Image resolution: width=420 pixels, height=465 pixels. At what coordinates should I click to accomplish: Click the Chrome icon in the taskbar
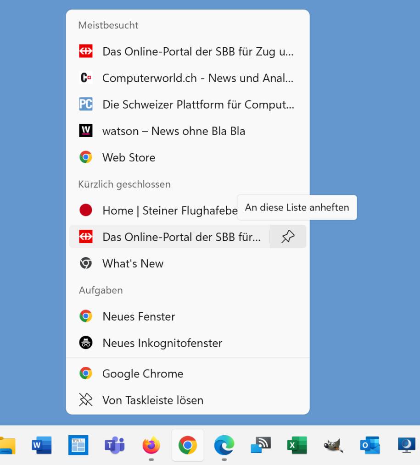tap(188, 445)
